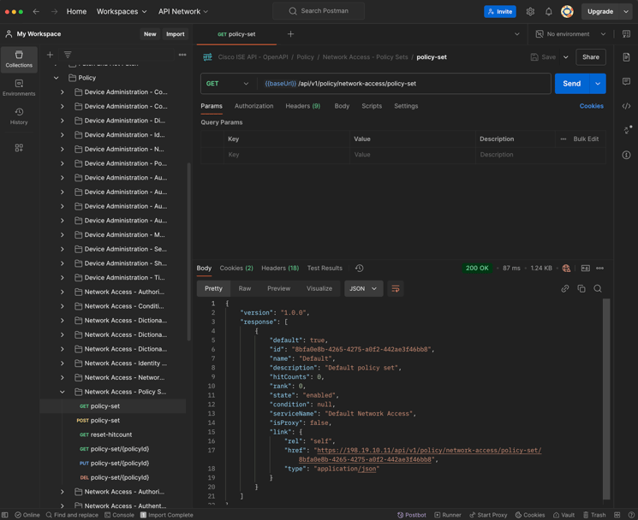Go forward with the right arrow

pyautogui.click(x=54, y=11)
